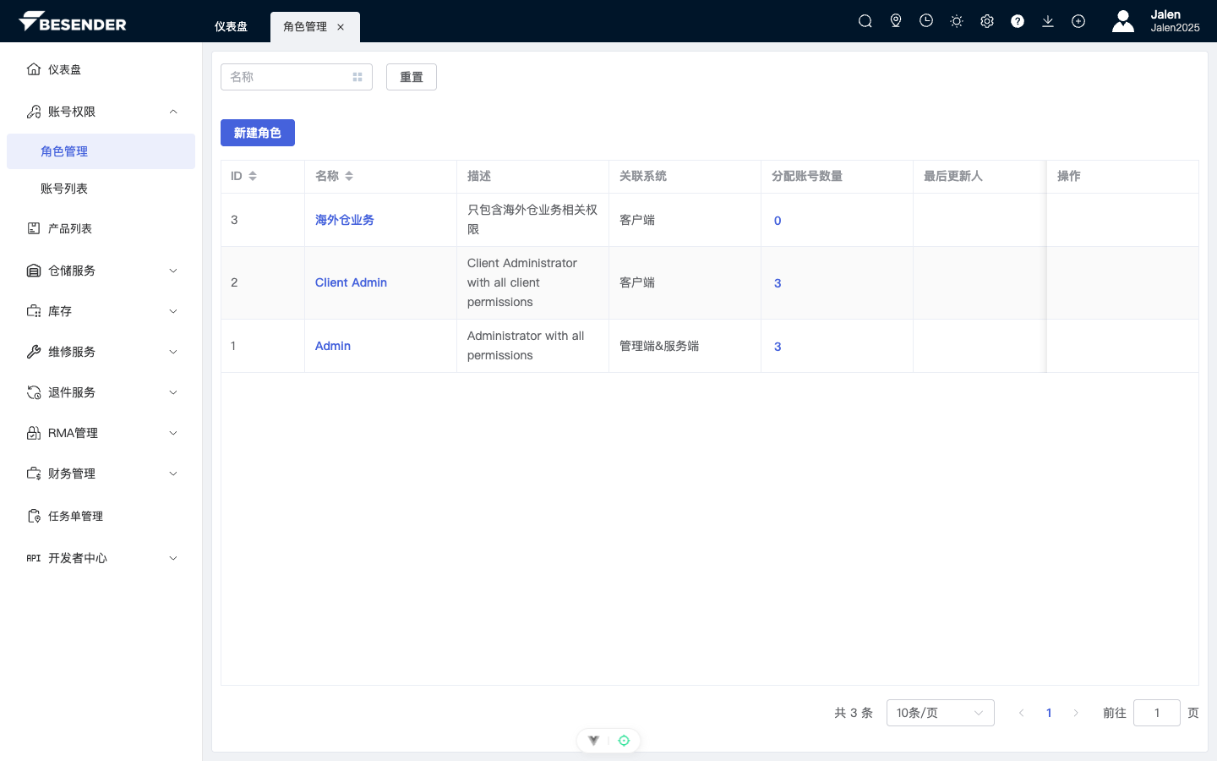Open the 10条/页 page size dropdown
Viewport: 1217px width, 761px height.
coord(941,713)
